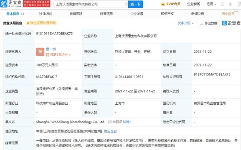Select region value 上海市
241x150 pixels.
click(120, 103)
